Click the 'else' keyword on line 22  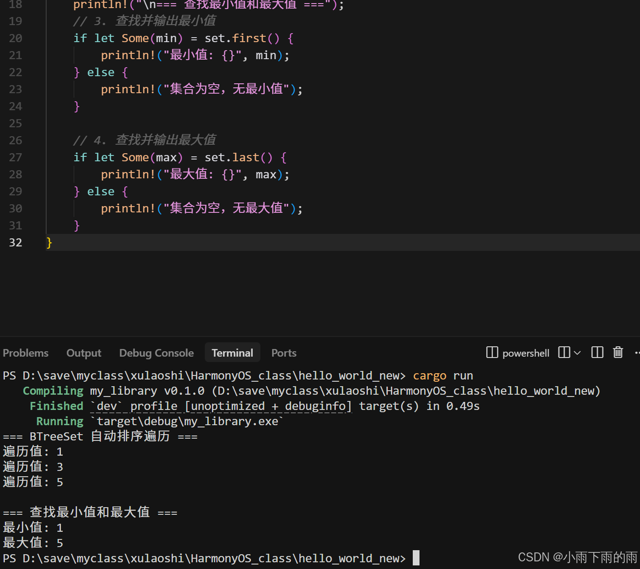[101, 72]
